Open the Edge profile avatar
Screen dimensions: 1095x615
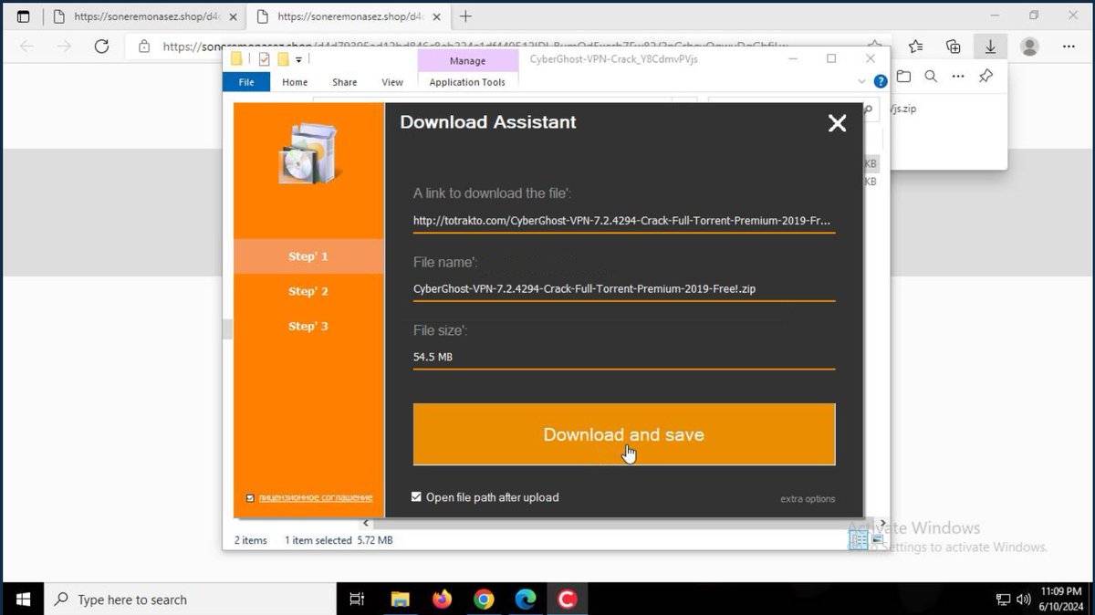[x=1030, y=47]
